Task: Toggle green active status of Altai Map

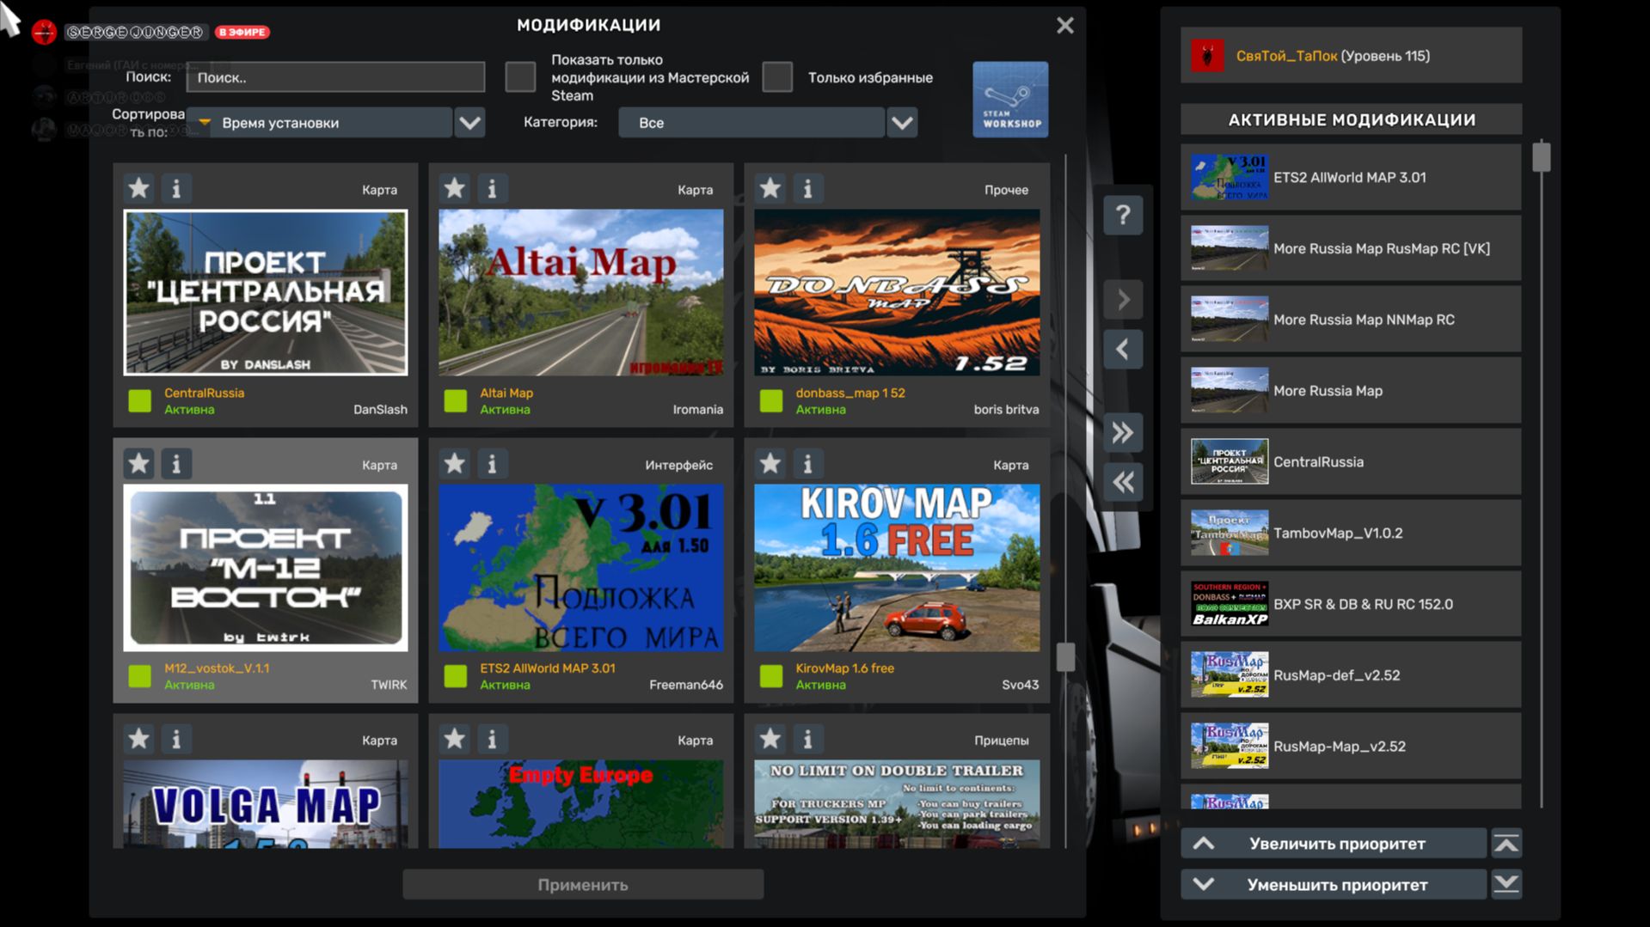Action: 455,401
